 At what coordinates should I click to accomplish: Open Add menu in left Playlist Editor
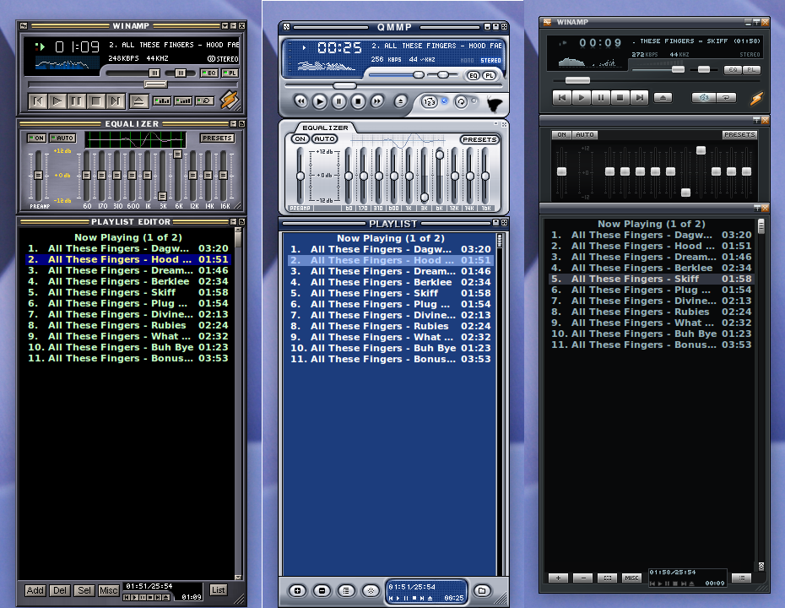pos(35,590)
